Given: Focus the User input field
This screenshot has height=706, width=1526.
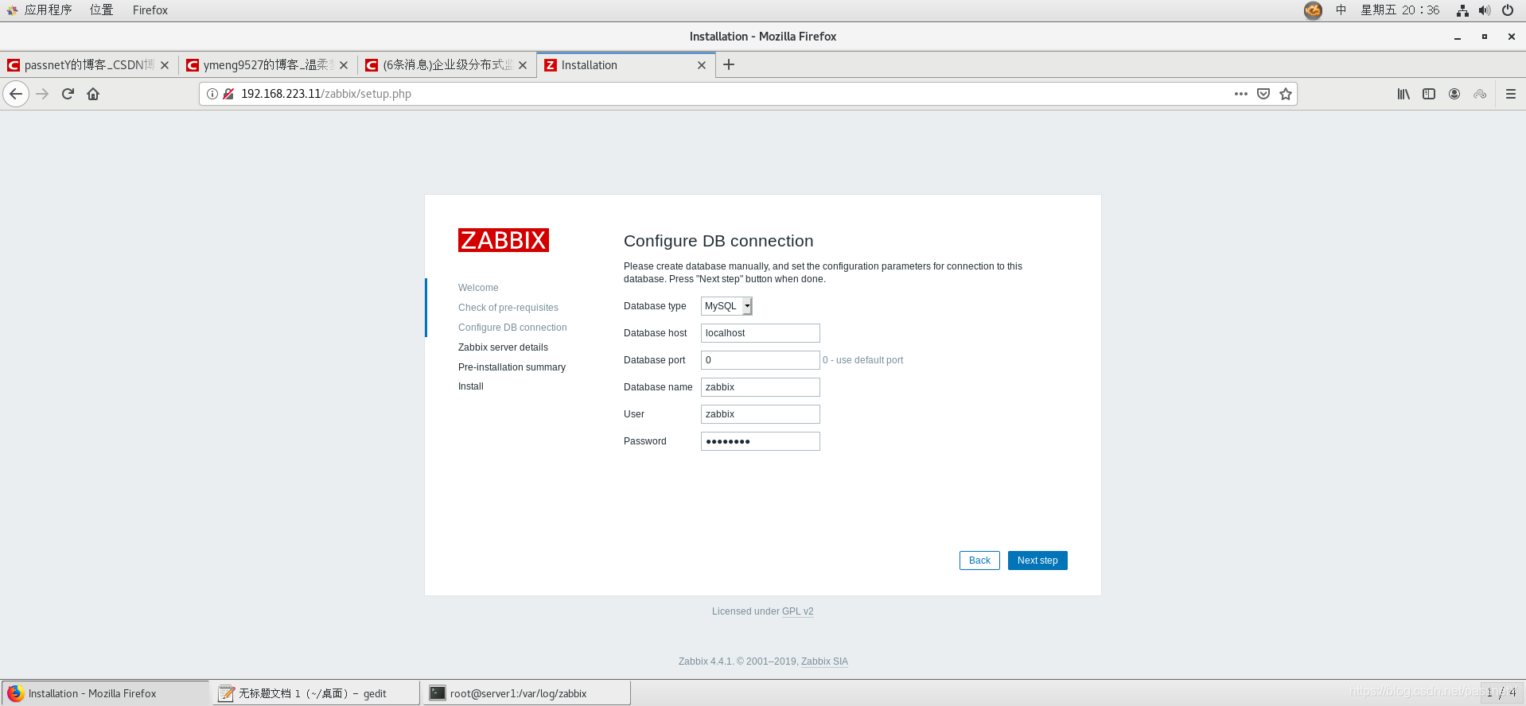Looking at the screenshot, I should [761, 414].
